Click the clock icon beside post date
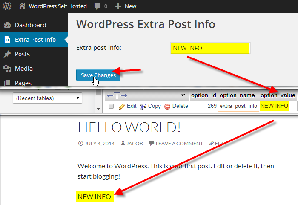 point(80,143)
